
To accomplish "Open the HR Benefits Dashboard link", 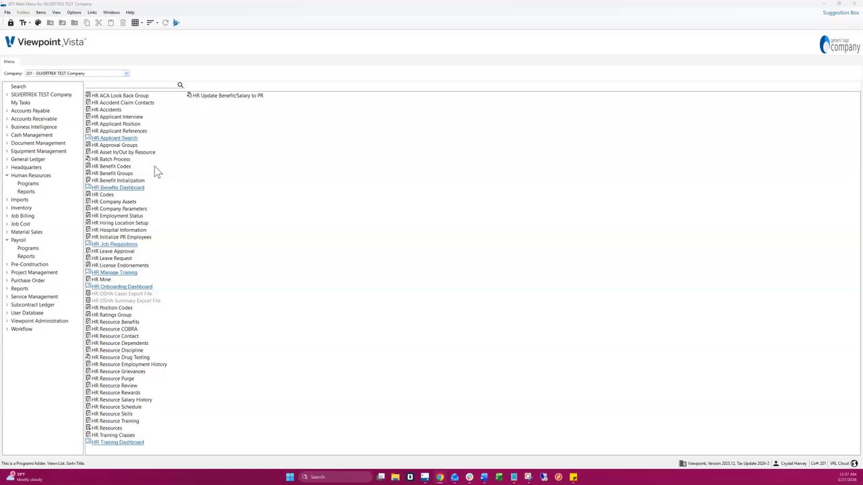I will click(x=117, y=187).
